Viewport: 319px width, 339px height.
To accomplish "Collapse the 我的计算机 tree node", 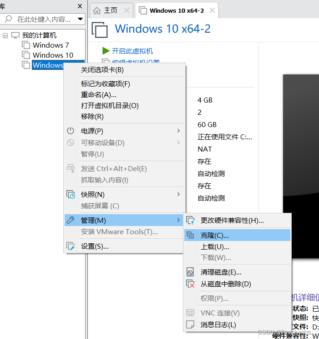I will pyautogui.click(x=5, y=35).
